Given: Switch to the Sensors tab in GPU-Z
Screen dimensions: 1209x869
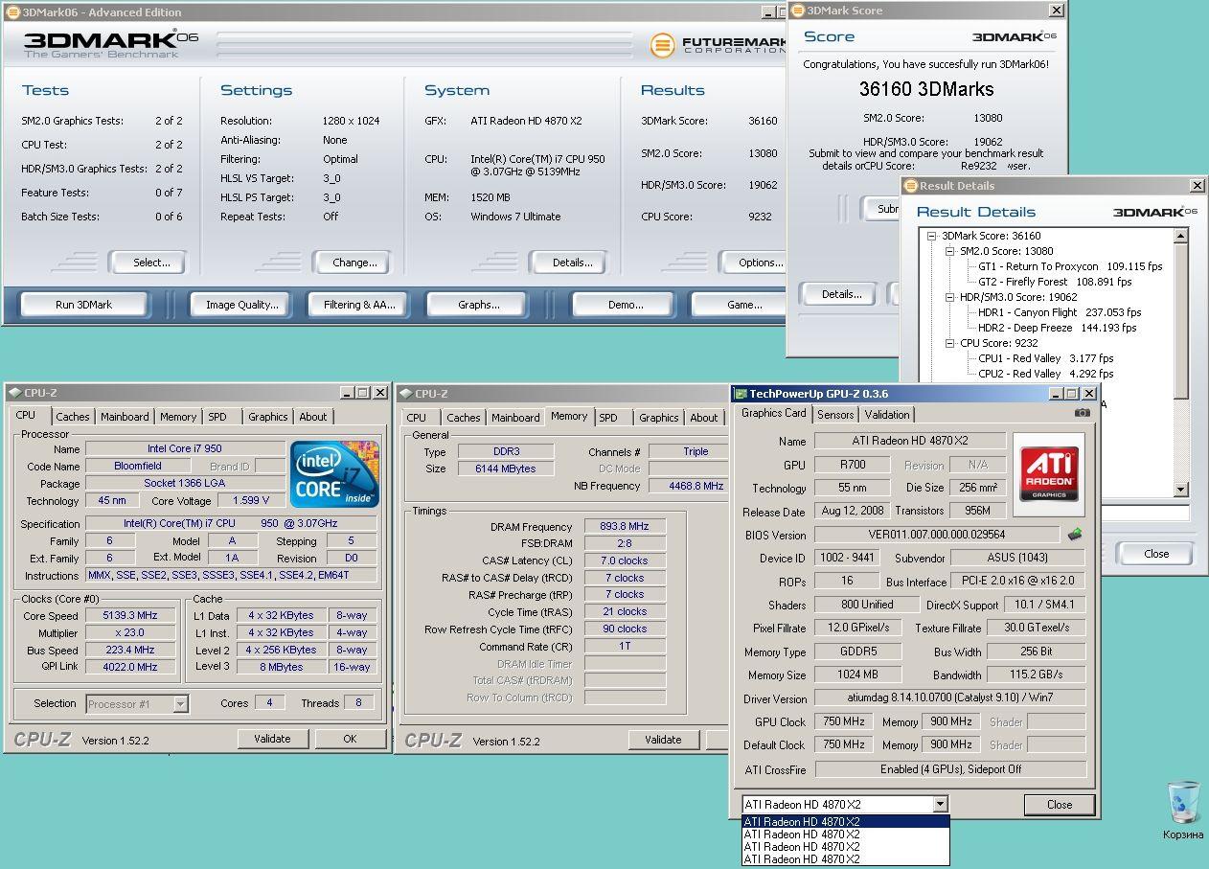Looking at the screenshot, I should [835, 415].
